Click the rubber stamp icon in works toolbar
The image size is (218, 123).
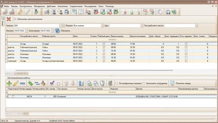[44, 83]
